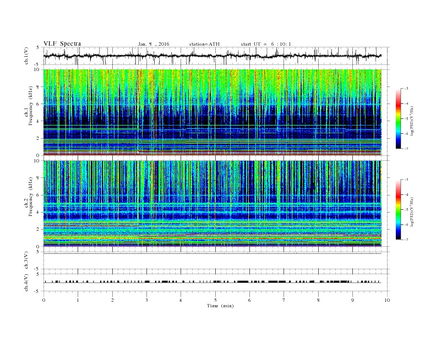Click the ch.1 "Frequency (kHz)" axis label
The height and width of the screenshot is (337, 436).
(31, 105)
